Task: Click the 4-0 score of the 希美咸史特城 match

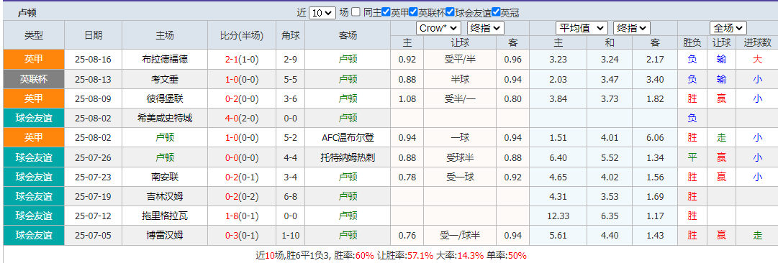Action: (x=232, y=119)
